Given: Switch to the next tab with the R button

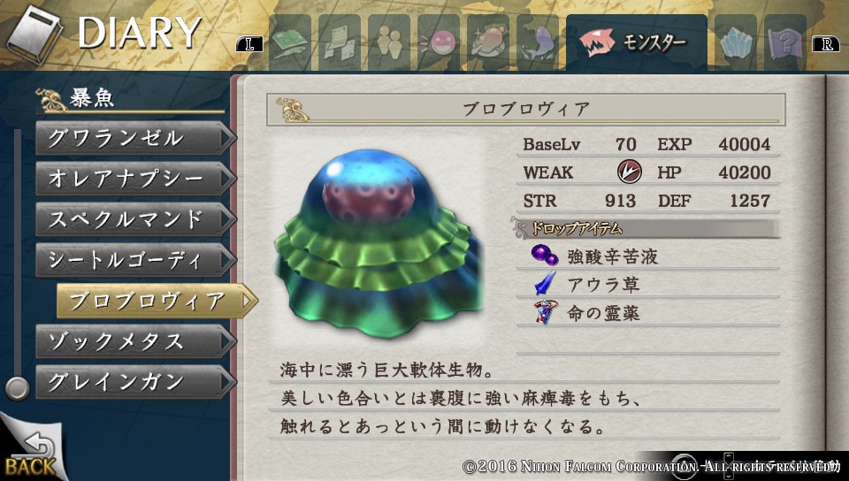Looking at the screenshot, I should click(x=826, y=45).
